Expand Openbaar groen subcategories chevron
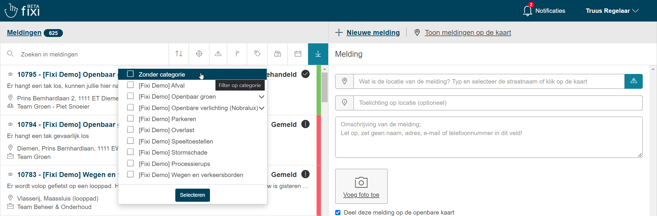 [262, 97]
